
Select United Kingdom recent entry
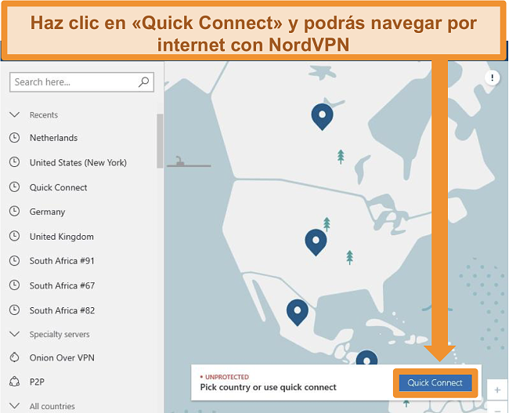[62, 237]
